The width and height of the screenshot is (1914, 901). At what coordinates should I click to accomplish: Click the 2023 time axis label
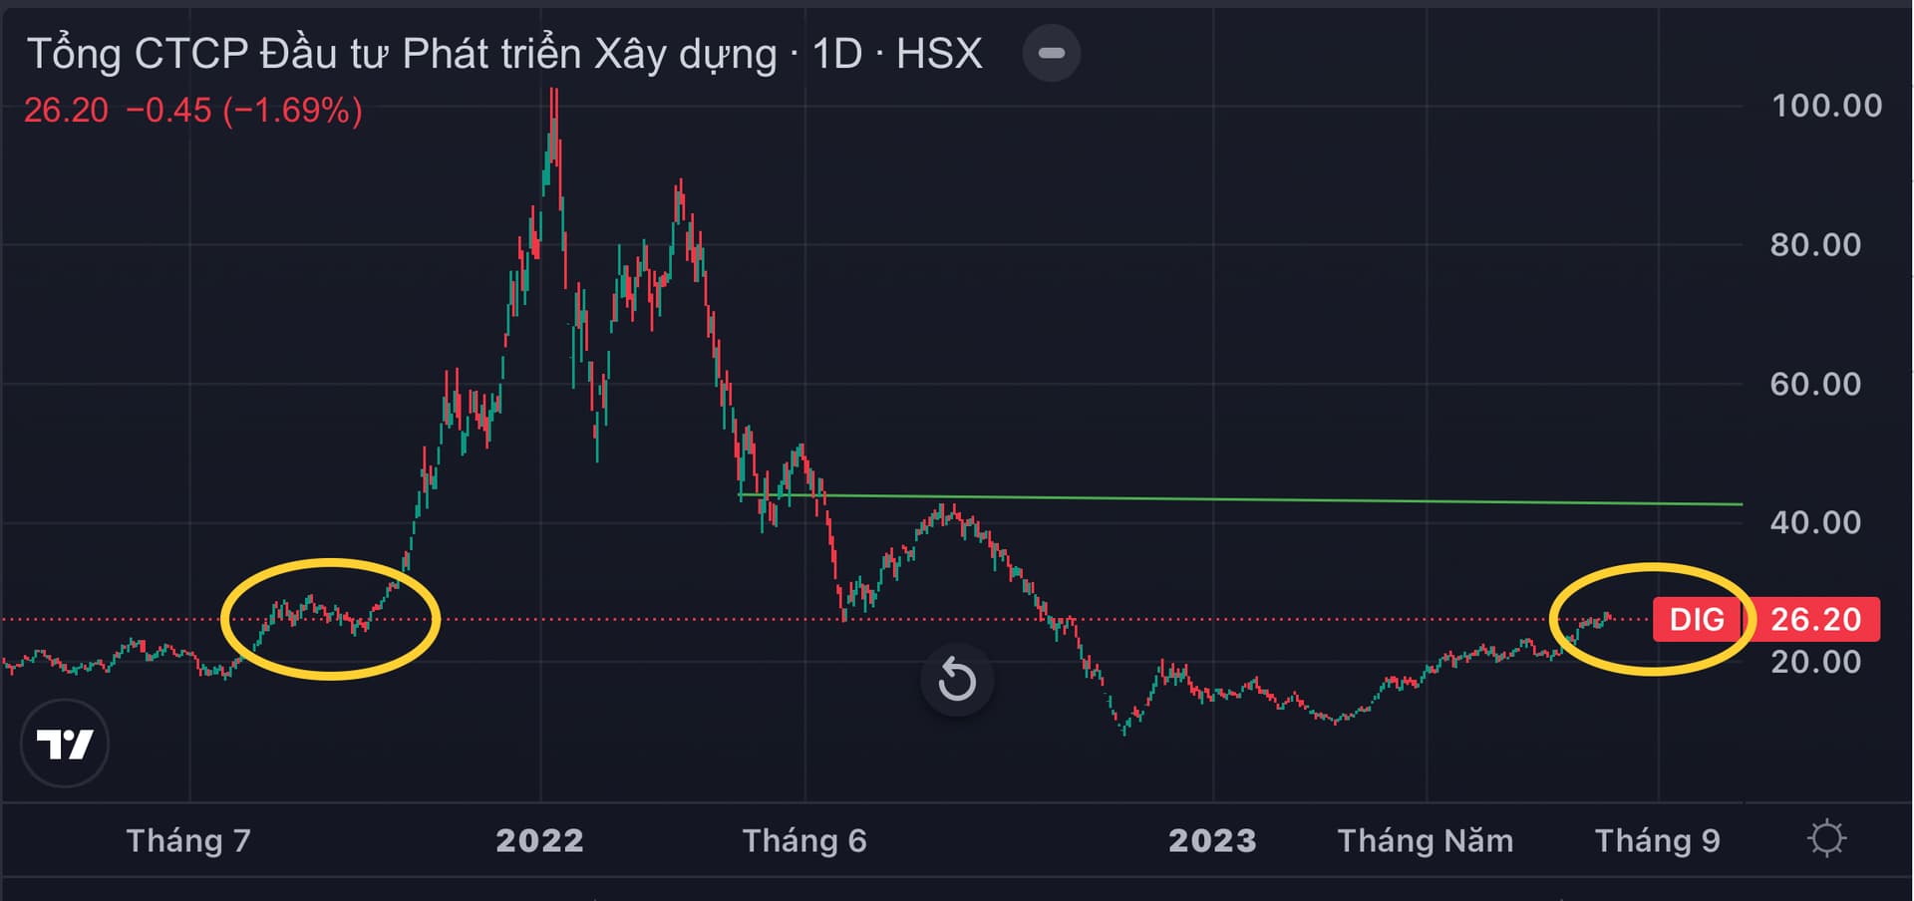tap(1212, 840)
